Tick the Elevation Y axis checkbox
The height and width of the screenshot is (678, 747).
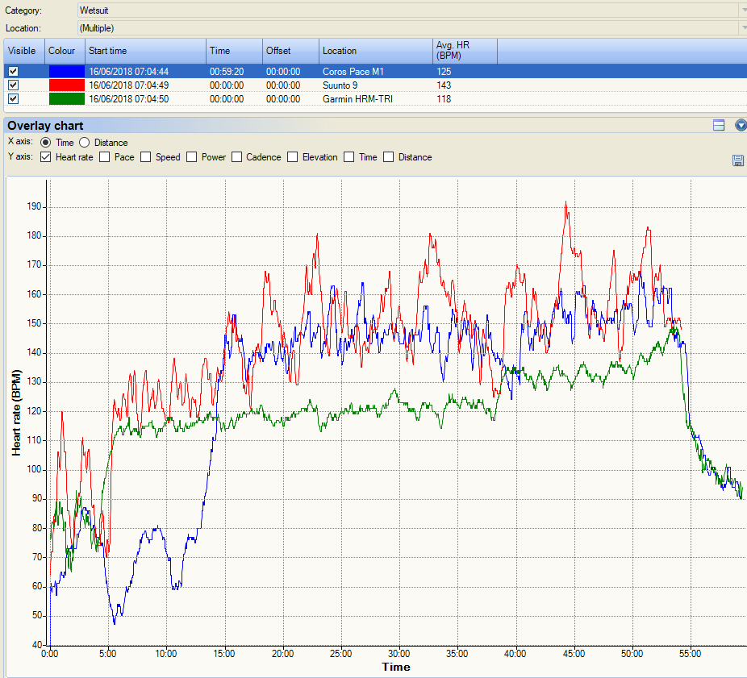[293, 157]
